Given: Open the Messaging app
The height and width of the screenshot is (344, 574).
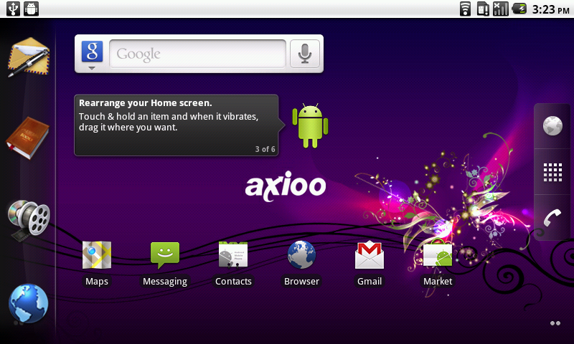Looking at the screenshot, I should pyautogui.click(x=165, y=263).
